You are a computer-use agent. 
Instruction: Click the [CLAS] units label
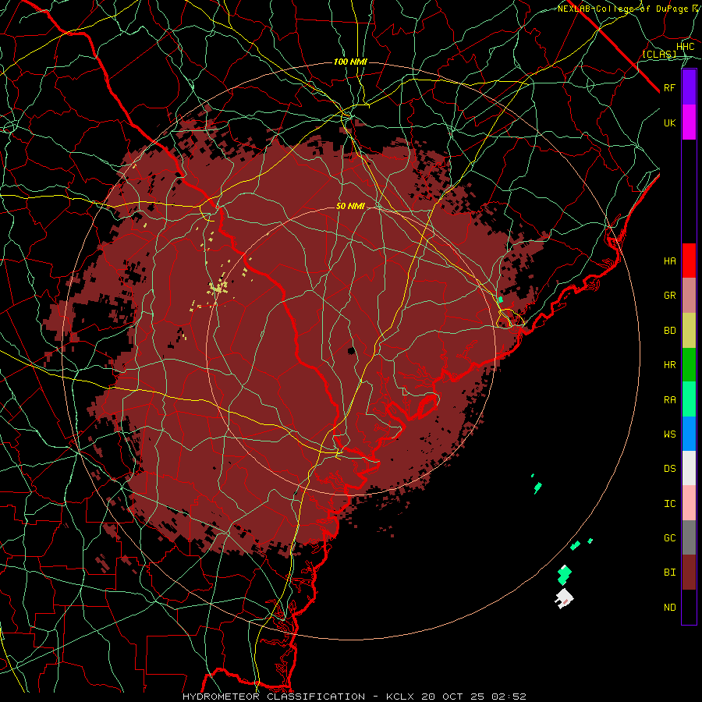pos(659,54)
